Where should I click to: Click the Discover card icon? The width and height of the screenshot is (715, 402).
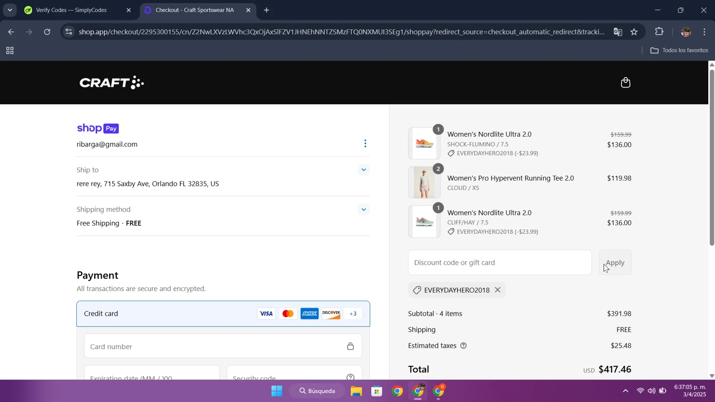(x=331, y=313)
